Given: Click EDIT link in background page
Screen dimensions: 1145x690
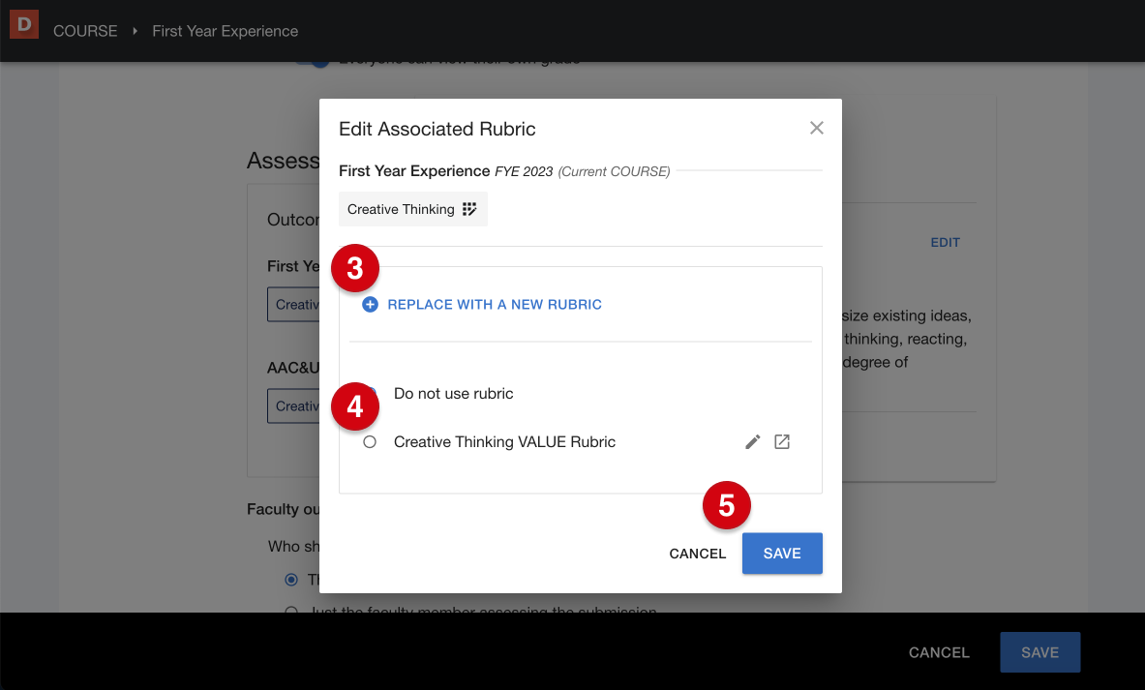Looking at the screenshot, I should pyautogui.click(x=945, y=242).
